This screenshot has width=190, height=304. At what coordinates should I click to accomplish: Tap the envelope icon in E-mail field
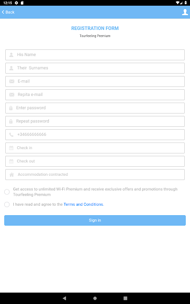[11, 81]
